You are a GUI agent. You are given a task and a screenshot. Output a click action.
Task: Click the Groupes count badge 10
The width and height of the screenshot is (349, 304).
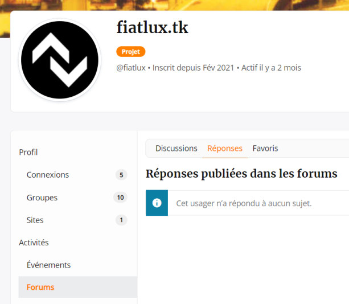click(x=121, y=198)
